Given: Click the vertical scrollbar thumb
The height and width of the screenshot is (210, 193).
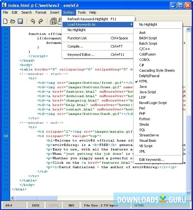Looking at the screenshot, I should pyautogui.click(x=188, y=152).
